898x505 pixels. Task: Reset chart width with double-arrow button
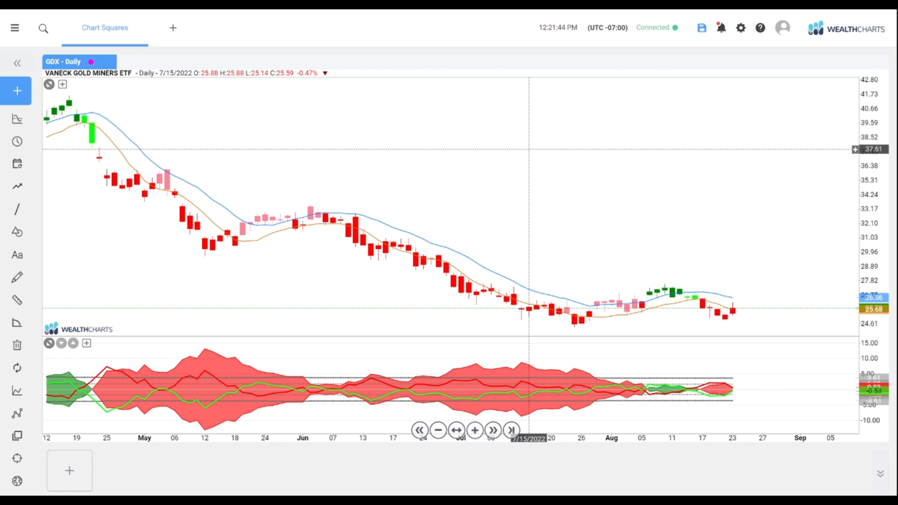456,430
